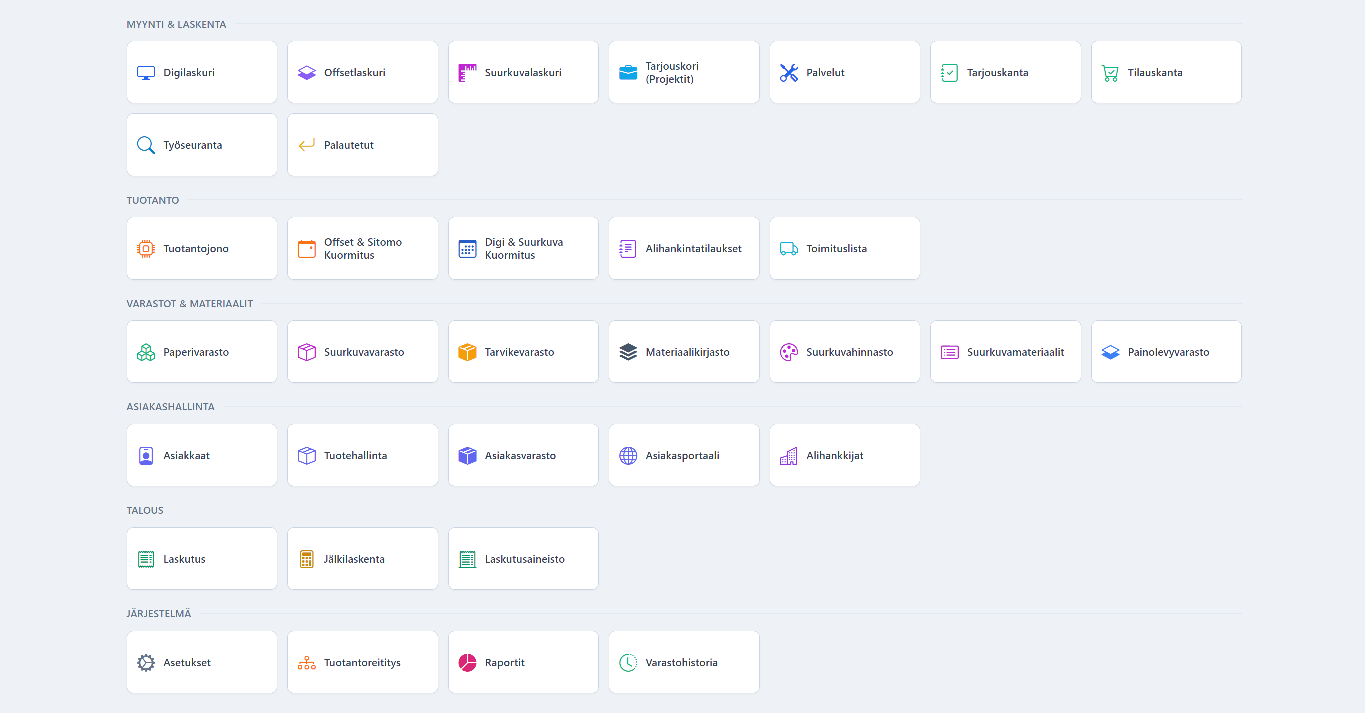
Task: Click the Asiakasportaali globe icon
Action: [628, 455]
